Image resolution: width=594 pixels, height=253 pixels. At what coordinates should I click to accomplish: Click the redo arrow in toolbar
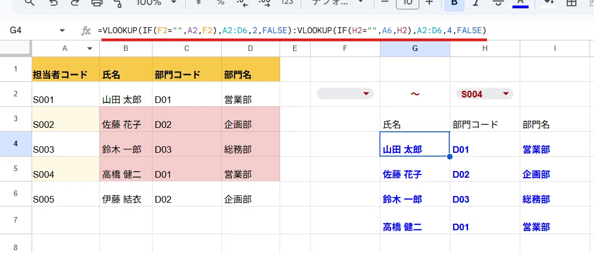(74, 3)
